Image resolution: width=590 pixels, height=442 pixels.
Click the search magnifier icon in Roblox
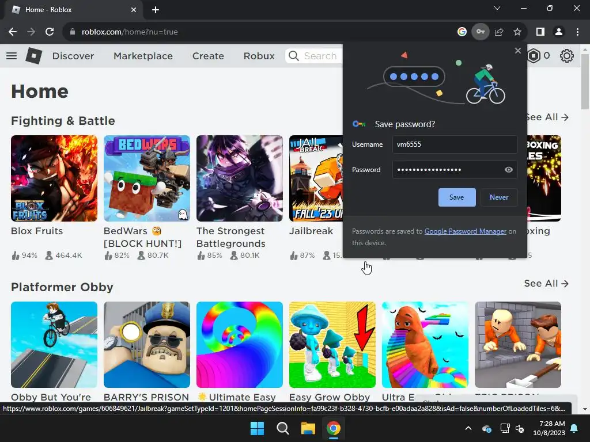293,56
